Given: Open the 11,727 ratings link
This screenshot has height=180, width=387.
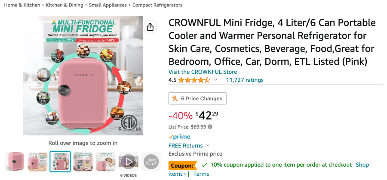Looking at the screenshot, I should (245, 80).
